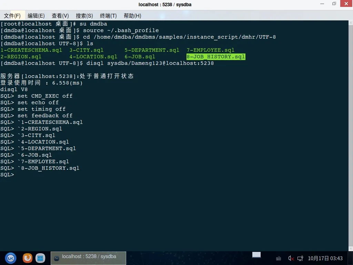Viewport: 353px width, 265px height.
Task: Click the workspace switcher box in taskbar
Action: point(256,255)
